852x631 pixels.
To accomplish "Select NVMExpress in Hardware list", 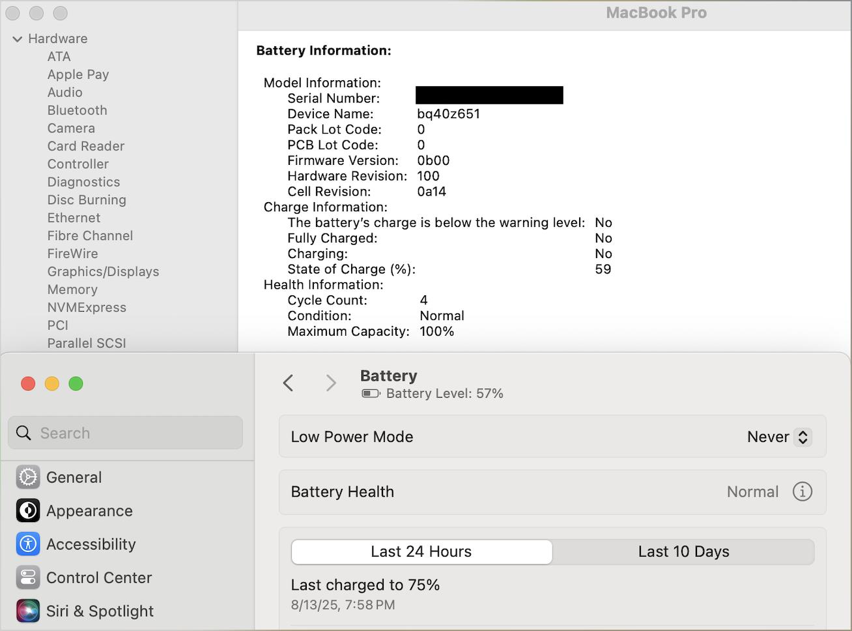I will pos(87,308).
